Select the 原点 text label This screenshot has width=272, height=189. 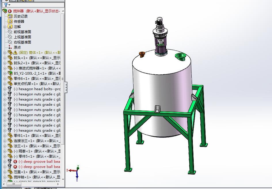17,48
